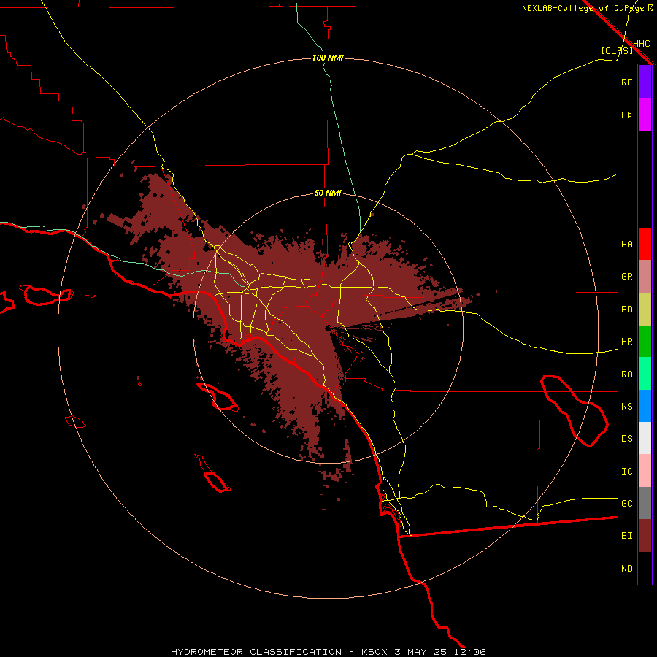Click the 100 NMI range ring label
Image resolution: width=657 pixels, height=657 pixels.
click(x=328, y=58)
